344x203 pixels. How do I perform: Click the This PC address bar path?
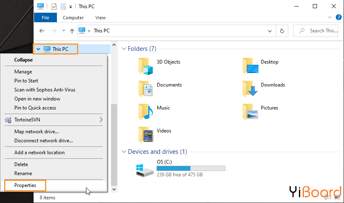pos(102,31)
